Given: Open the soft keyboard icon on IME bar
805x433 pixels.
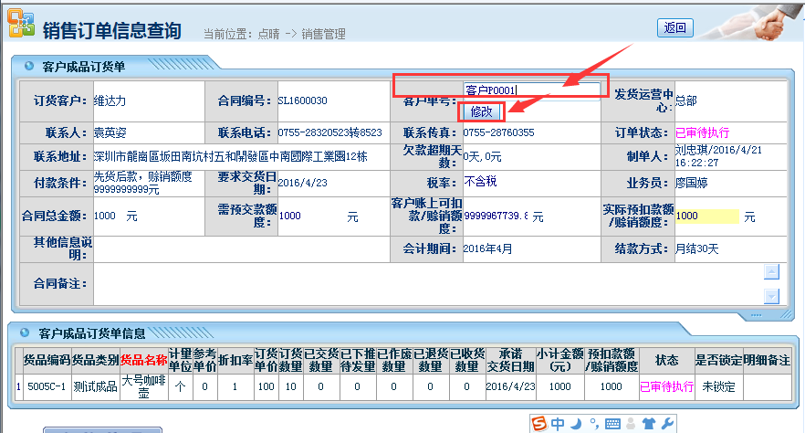Looking at the screenshot, I should (612, 424).
